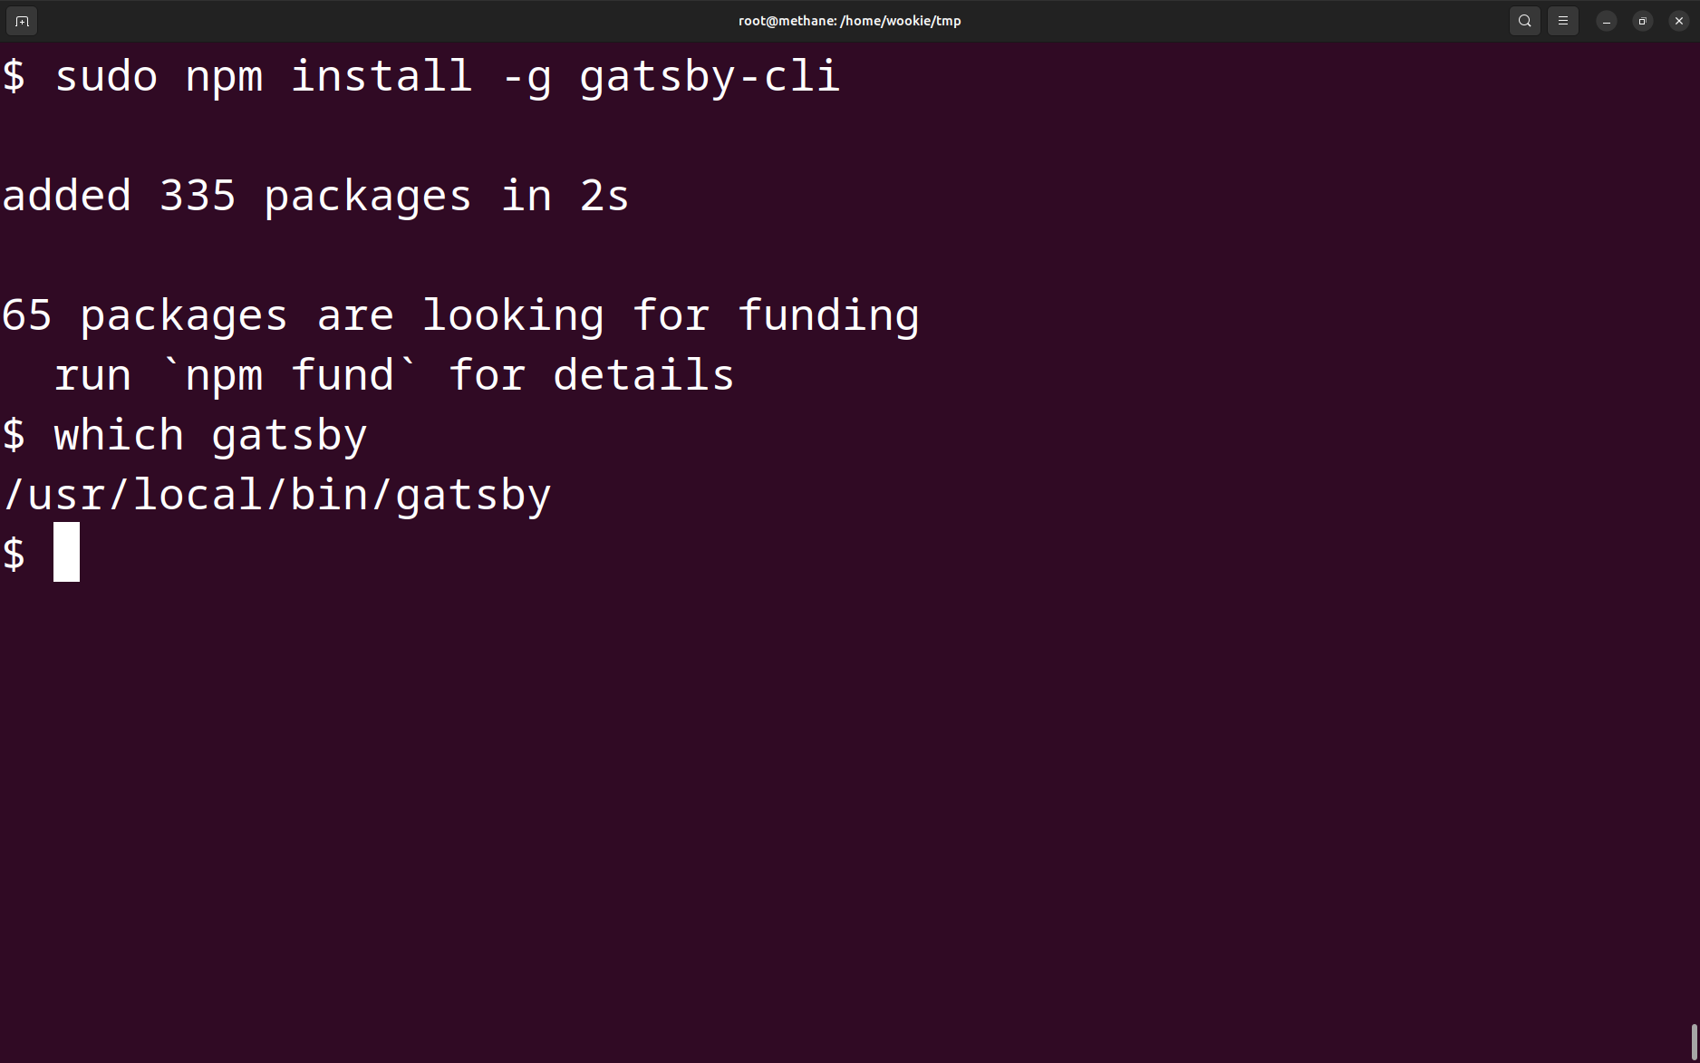Restore the terminal window size
1700x1063 pixels.
pyautogui.click(x=1641, y=20)
